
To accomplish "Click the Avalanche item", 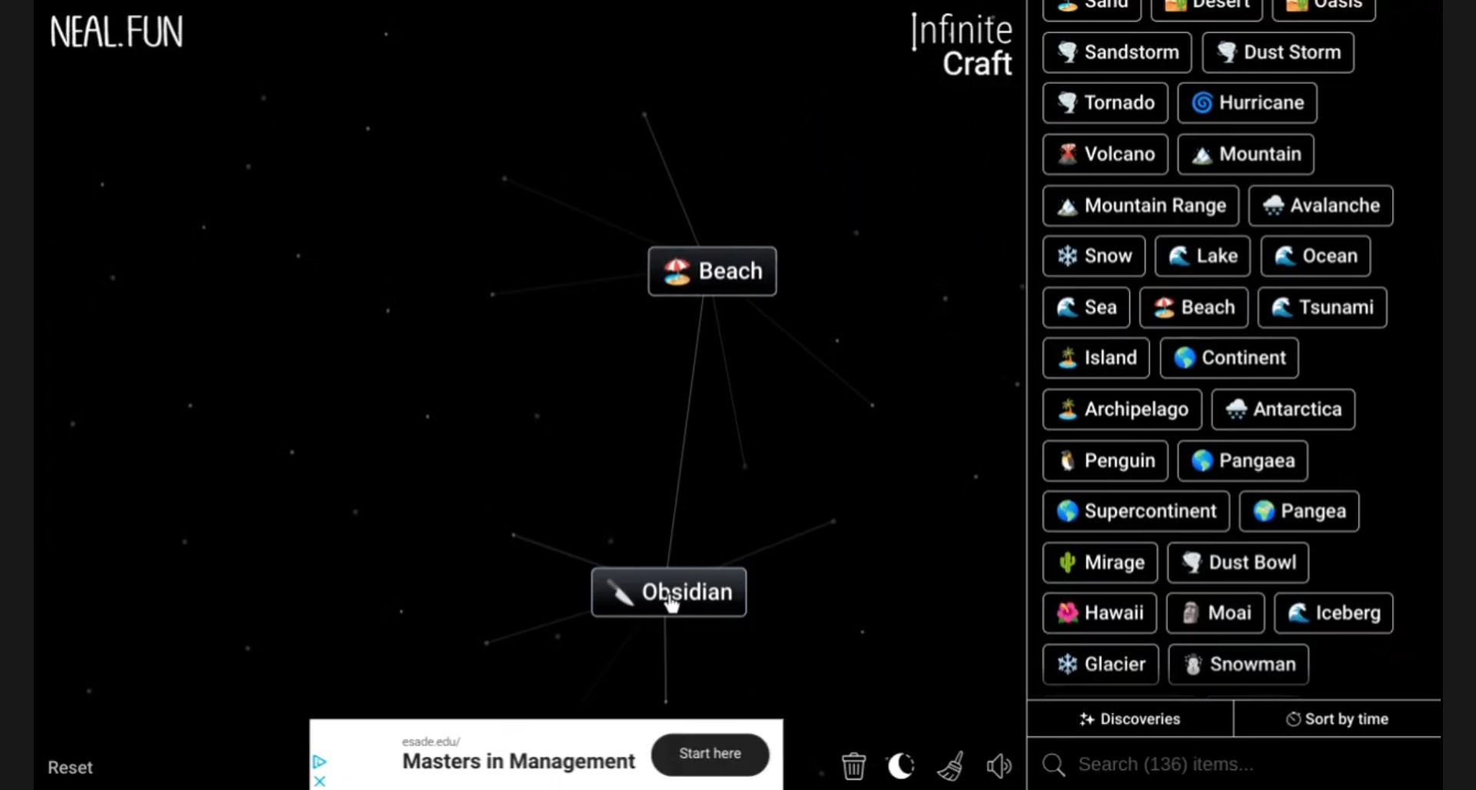I will 1321,206.
